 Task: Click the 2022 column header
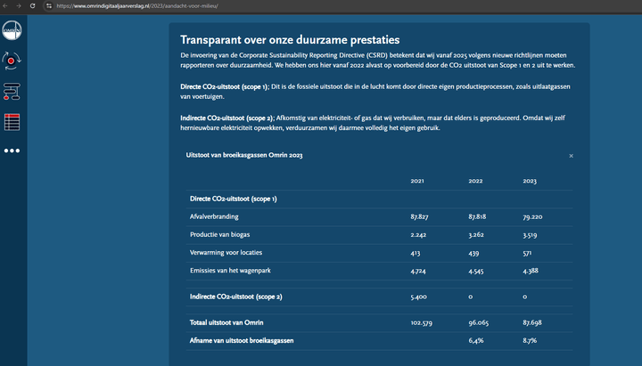coord(475,181)
